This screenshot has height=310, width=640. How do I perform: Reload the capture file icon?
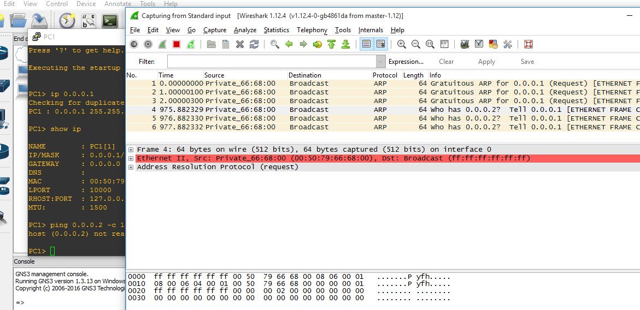pyautogui.click(x=254, y=44)
